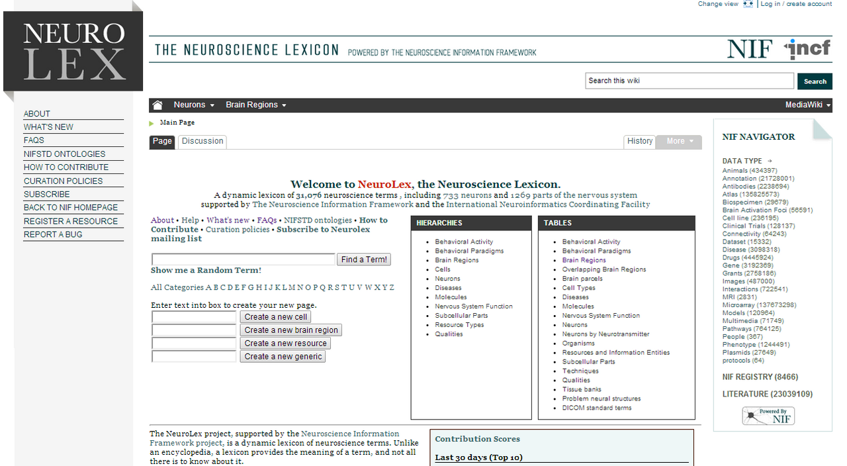Click the home icon in navigation bar
This screenshot has width=847, height=466.
(157, 105)
